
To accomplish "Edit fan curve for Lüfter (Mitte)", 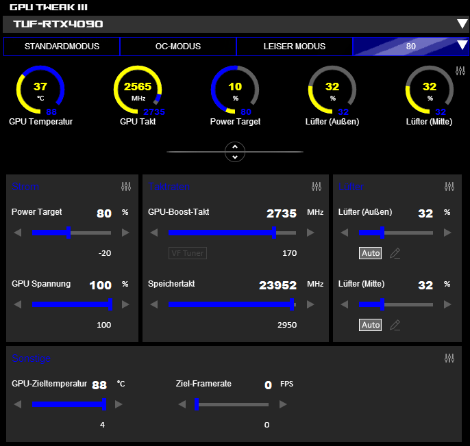I will [x=395, y=325].
